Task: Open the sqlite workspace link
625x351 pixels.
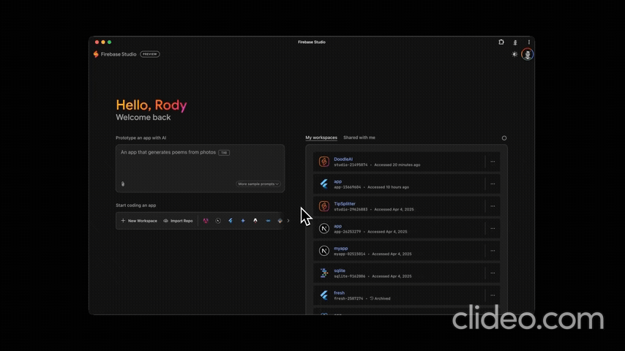Action: click(340, 271)
